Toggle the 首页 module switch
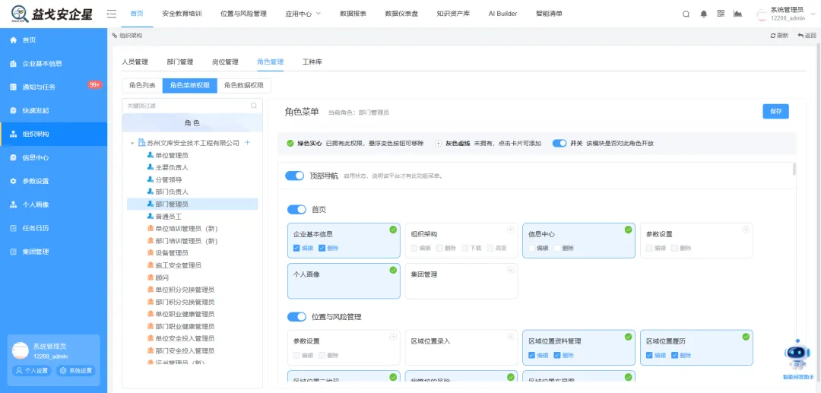 click(297, 209)
